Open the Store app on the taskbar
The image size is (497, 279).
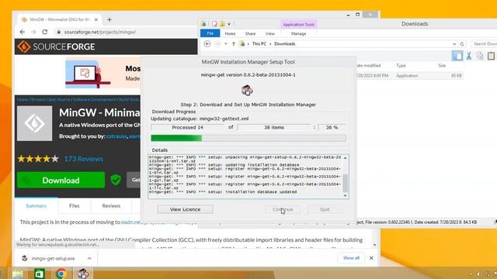tap(40, 274)
